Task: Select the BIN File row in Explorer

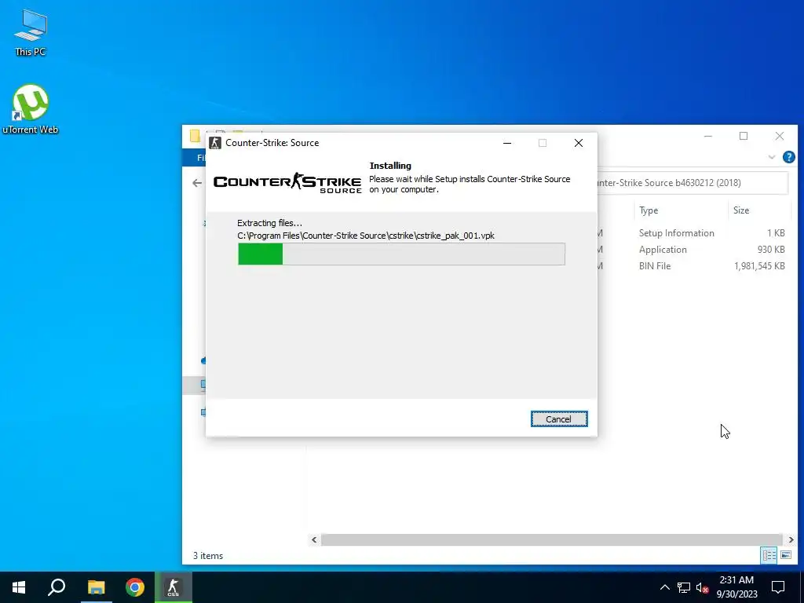Action: pyautogui.click(x=693, y=265)
